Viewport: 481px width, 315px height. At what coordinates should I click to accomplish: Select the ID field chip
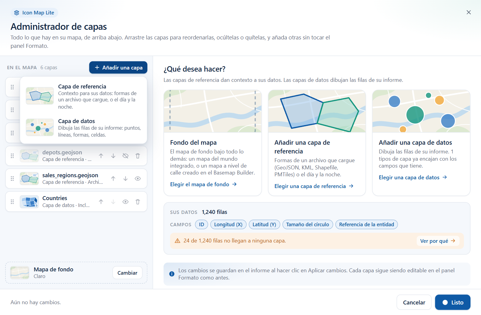tap(201, 224)
